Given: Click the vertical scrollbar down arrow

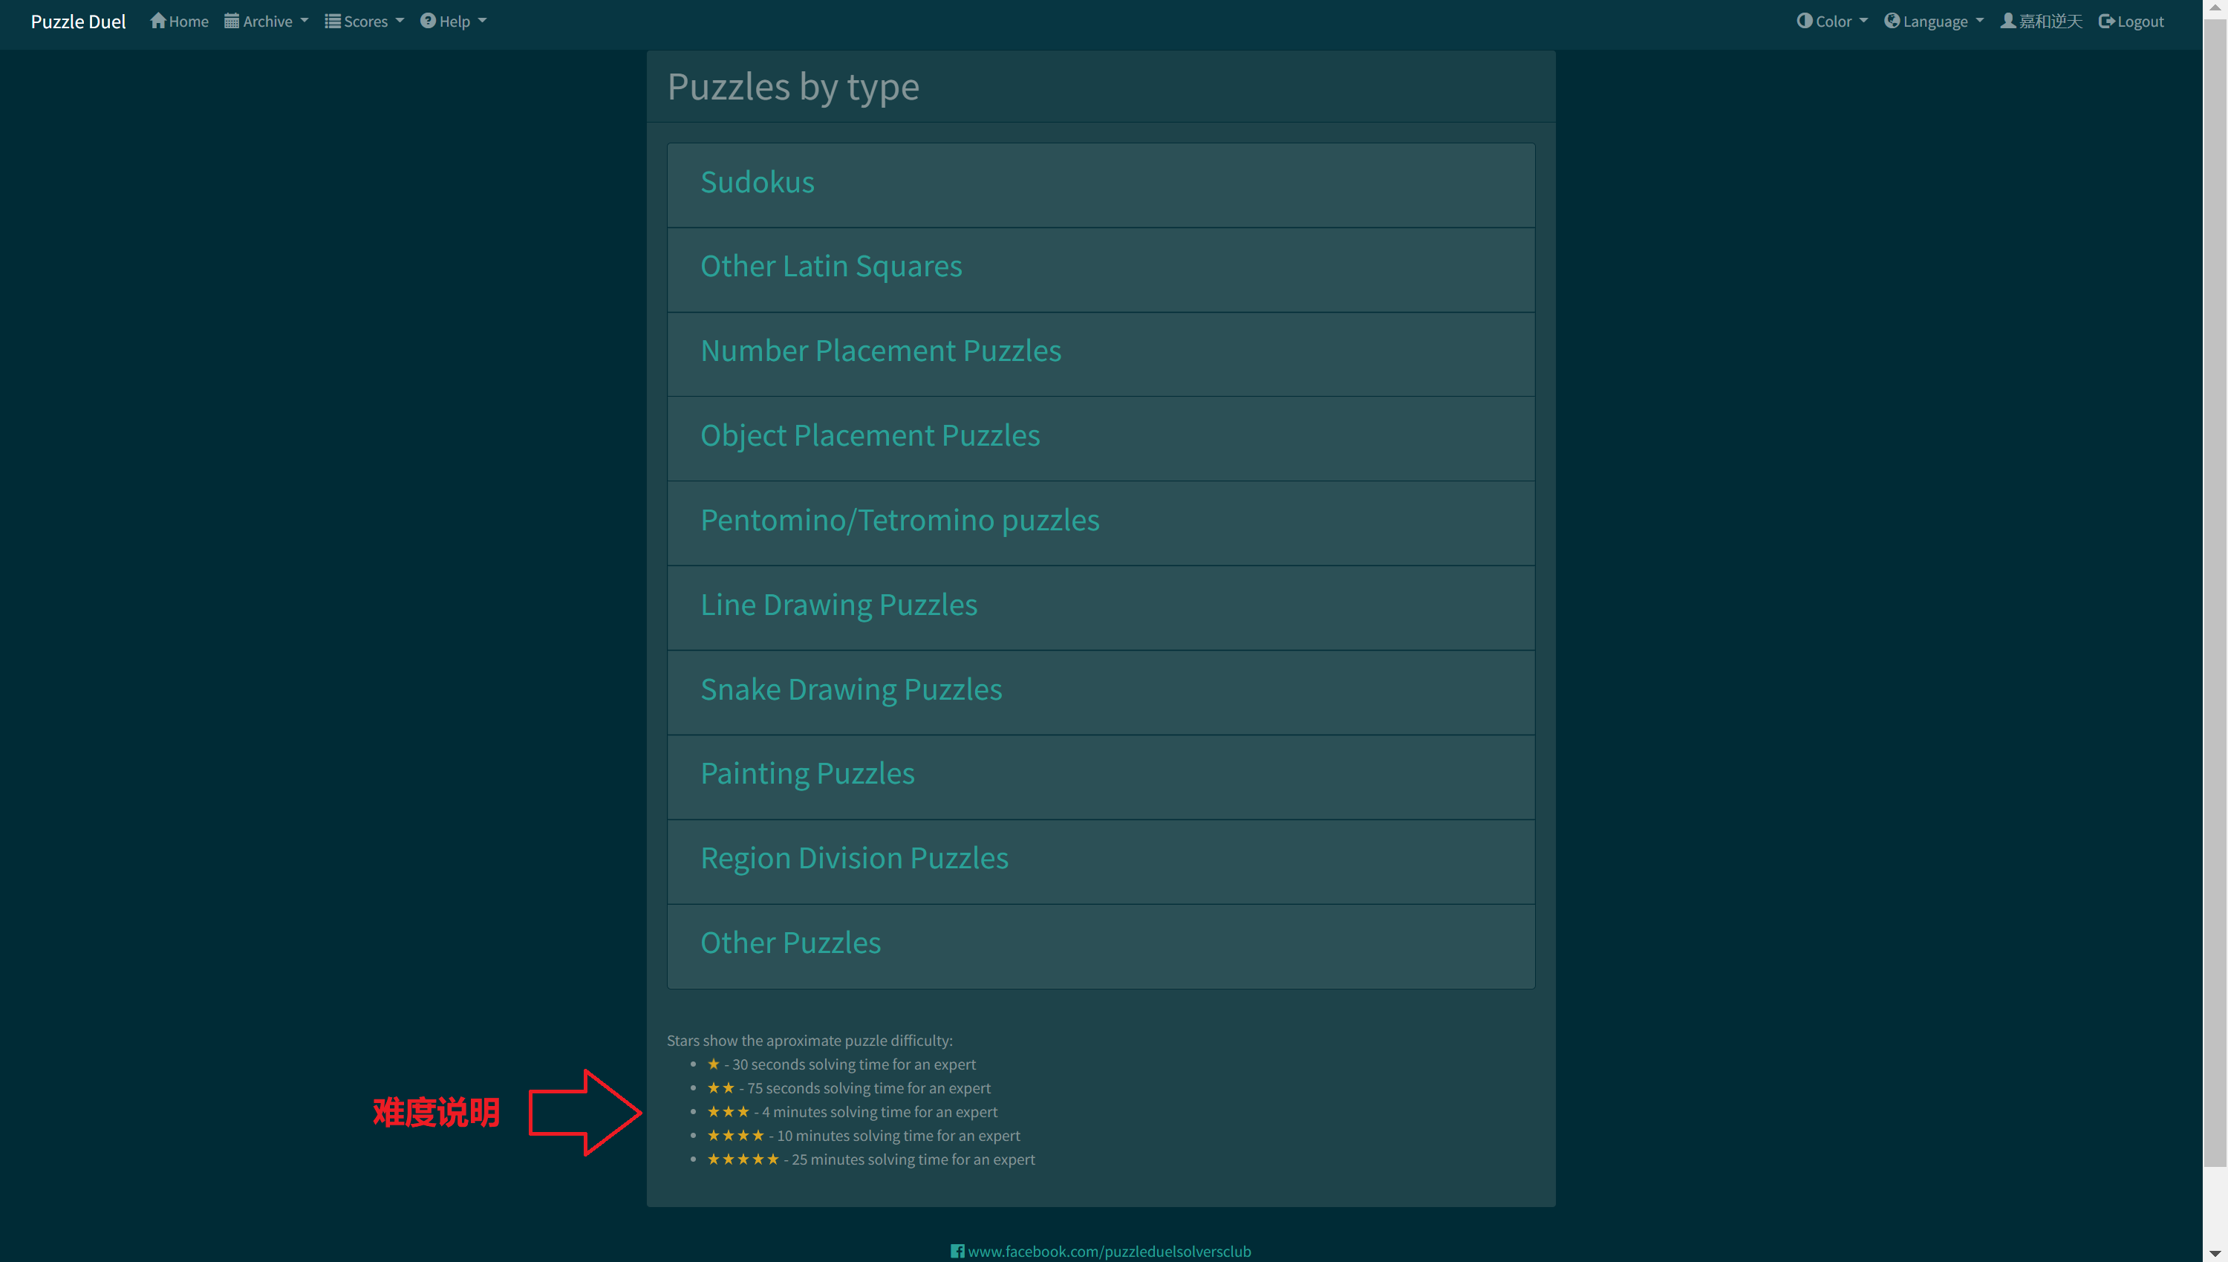Looking at the screenshot, I should click(2215, 1253).
